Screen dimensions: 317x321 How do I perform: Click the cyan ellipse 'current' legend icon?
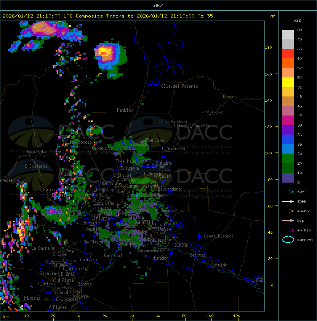(x=288, y=239)
